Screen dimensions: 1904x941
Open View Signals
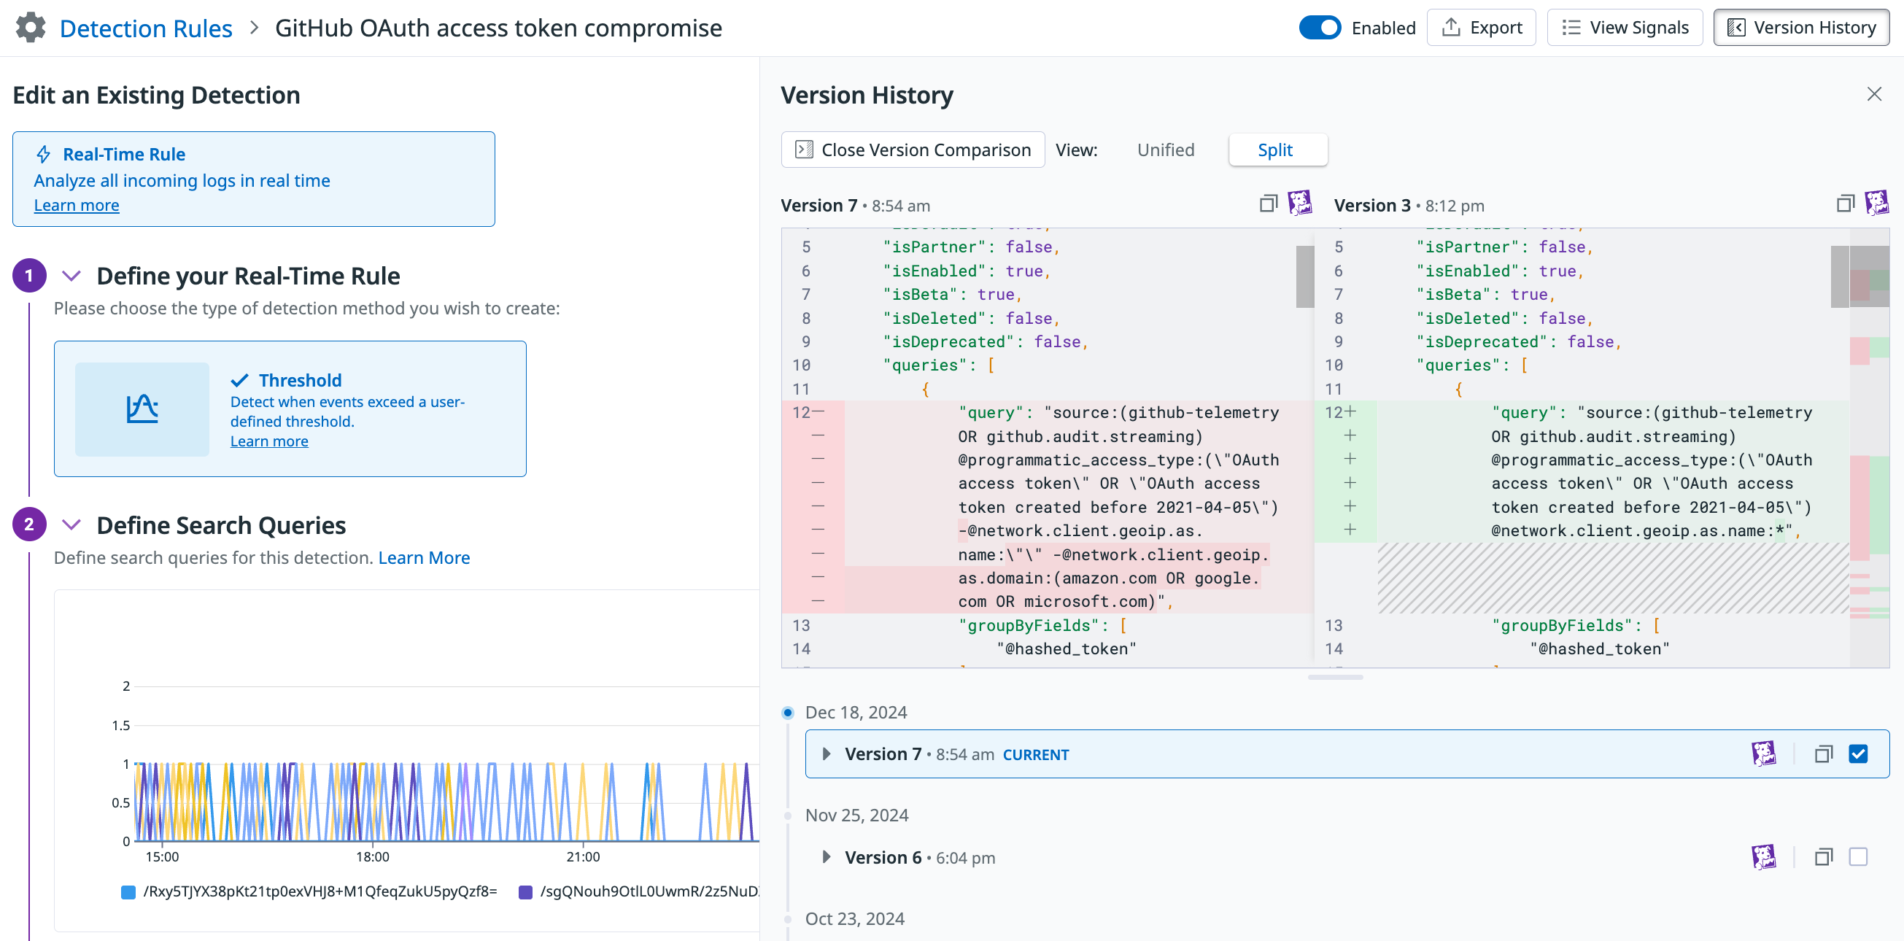coord(1625,28)
